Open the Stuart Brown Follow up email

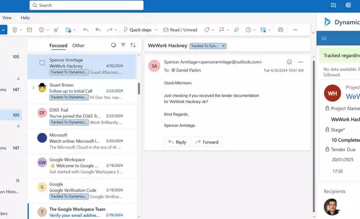point(82,92)
